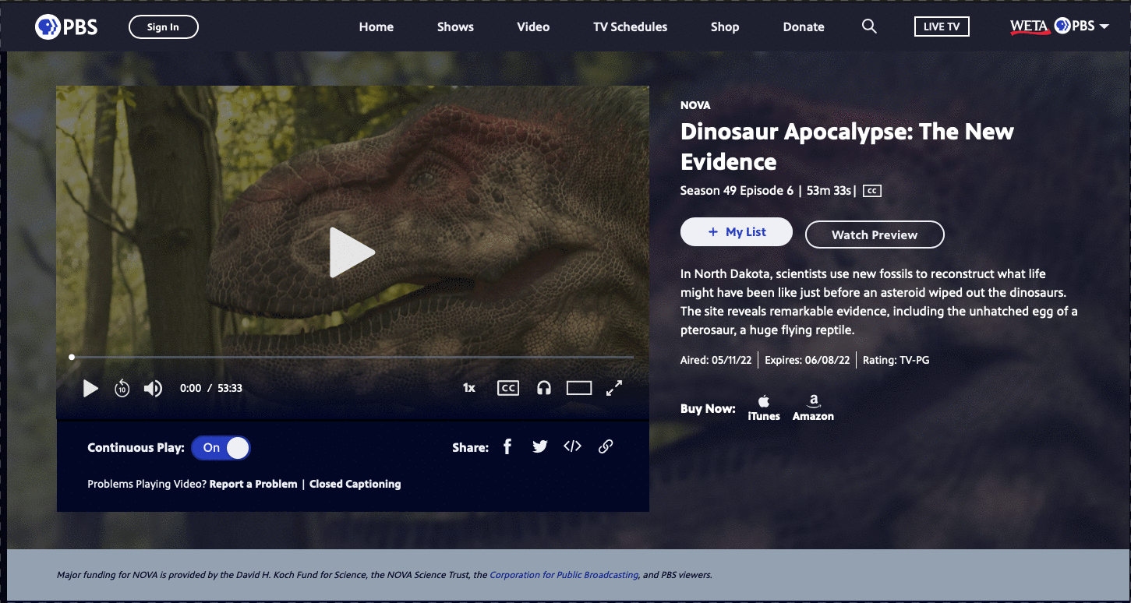Change playback speed with the 1x button
This screenshot has width=1131, height=603.
pyautogui.click(x=469, y=388)
